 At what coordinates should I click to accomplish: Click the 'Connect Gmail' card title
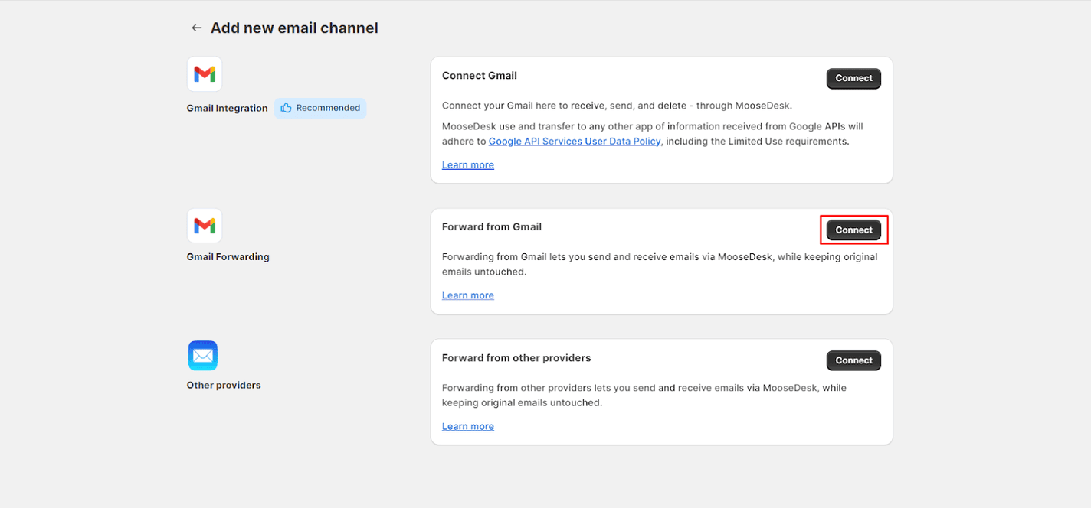[480, 76]
